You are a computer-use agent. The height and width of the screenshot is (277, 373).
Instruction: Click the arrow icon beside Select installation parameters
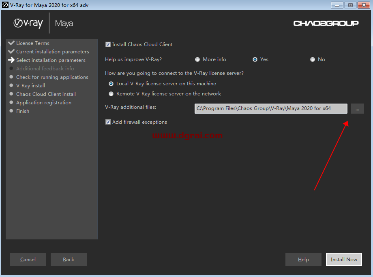coord(11,60)
